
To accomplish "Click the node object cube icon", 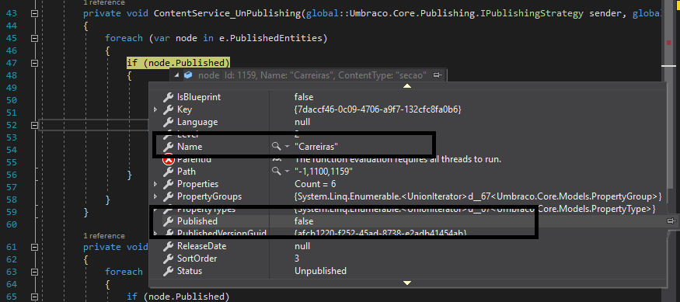I will (188, 75).
